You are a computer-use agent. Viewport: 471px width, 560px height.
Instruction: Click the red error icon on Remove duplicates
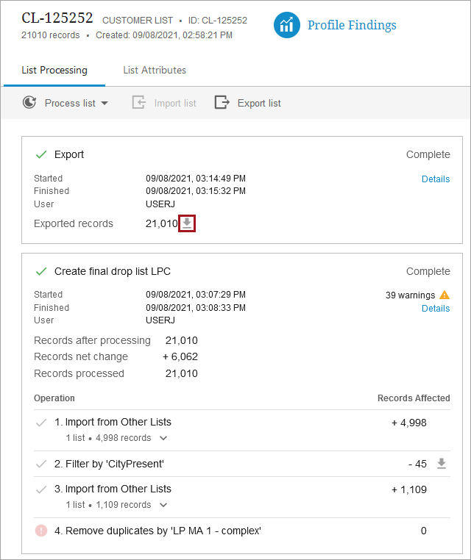41,531
